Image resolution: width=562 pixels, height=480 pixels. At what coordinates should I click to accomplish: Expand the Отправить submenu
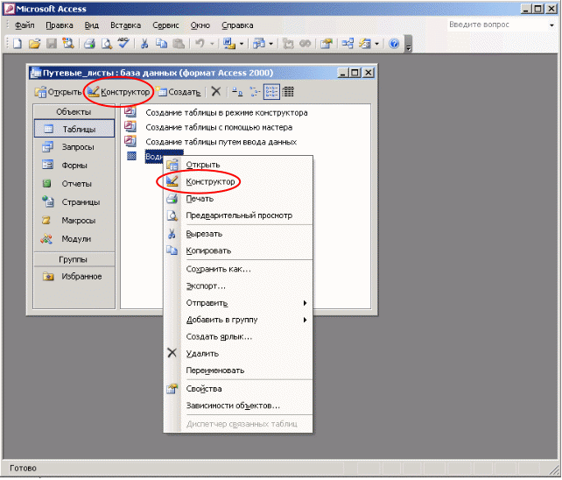coord(305,303)
